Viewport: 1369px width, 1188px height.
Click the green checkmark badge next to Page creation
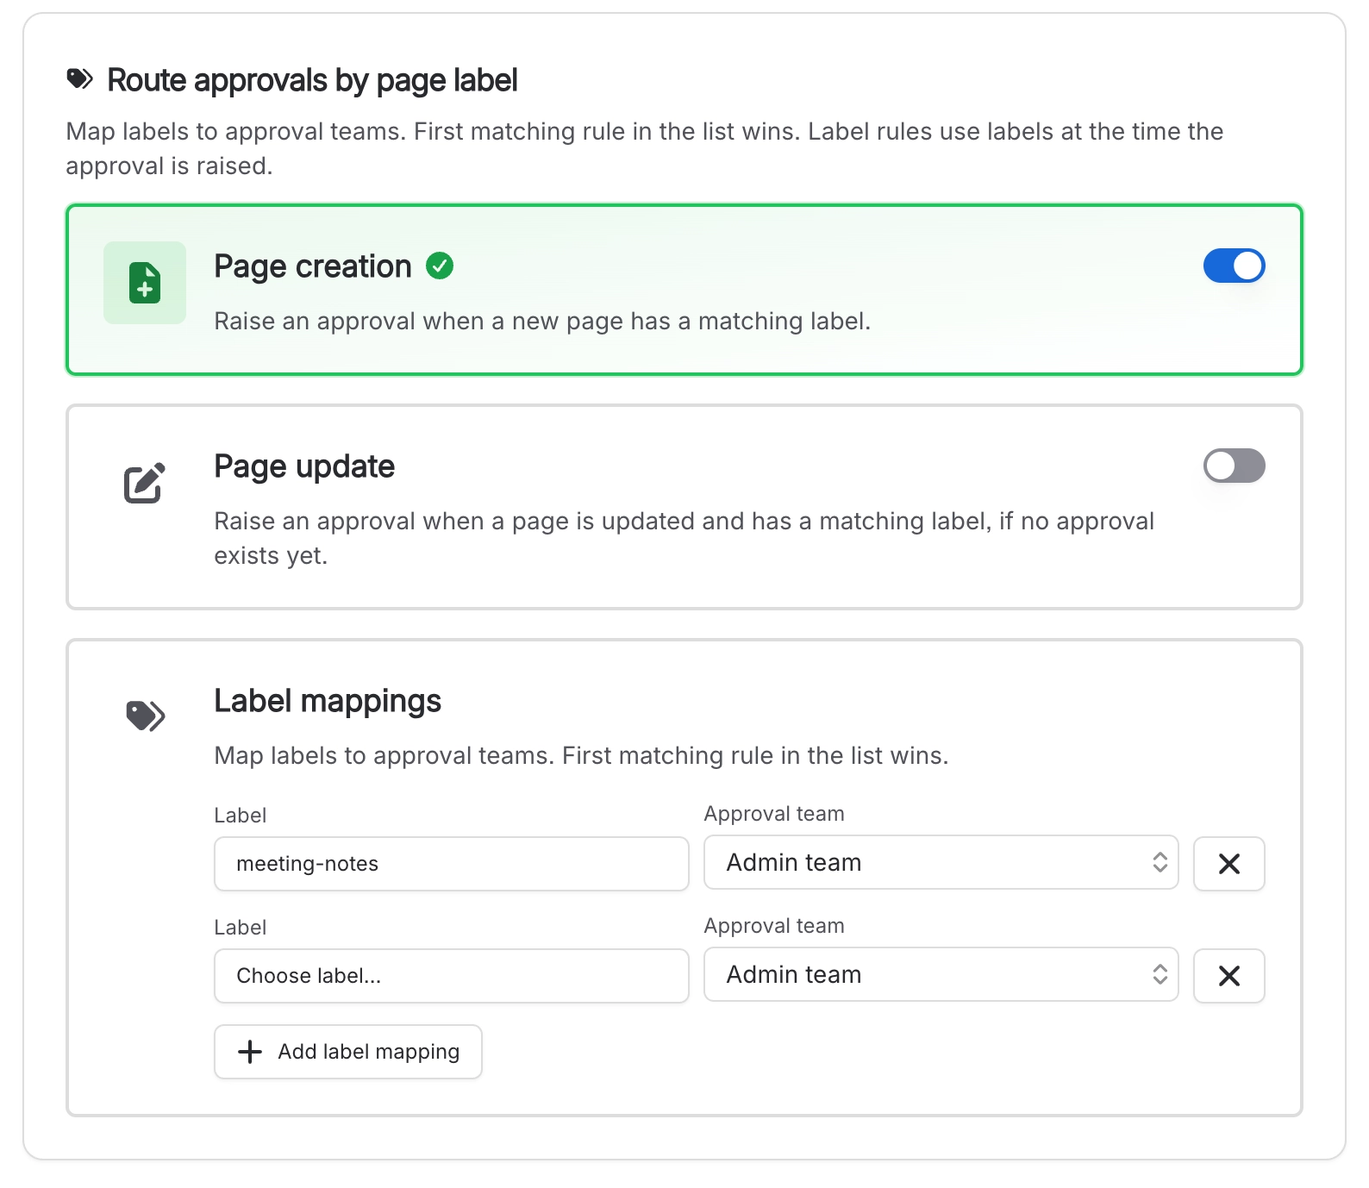coord(440,266)
